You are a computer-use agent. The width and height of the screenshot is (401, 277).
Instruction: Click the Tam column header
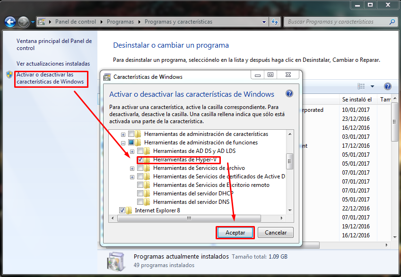click(x=384, y=100)
